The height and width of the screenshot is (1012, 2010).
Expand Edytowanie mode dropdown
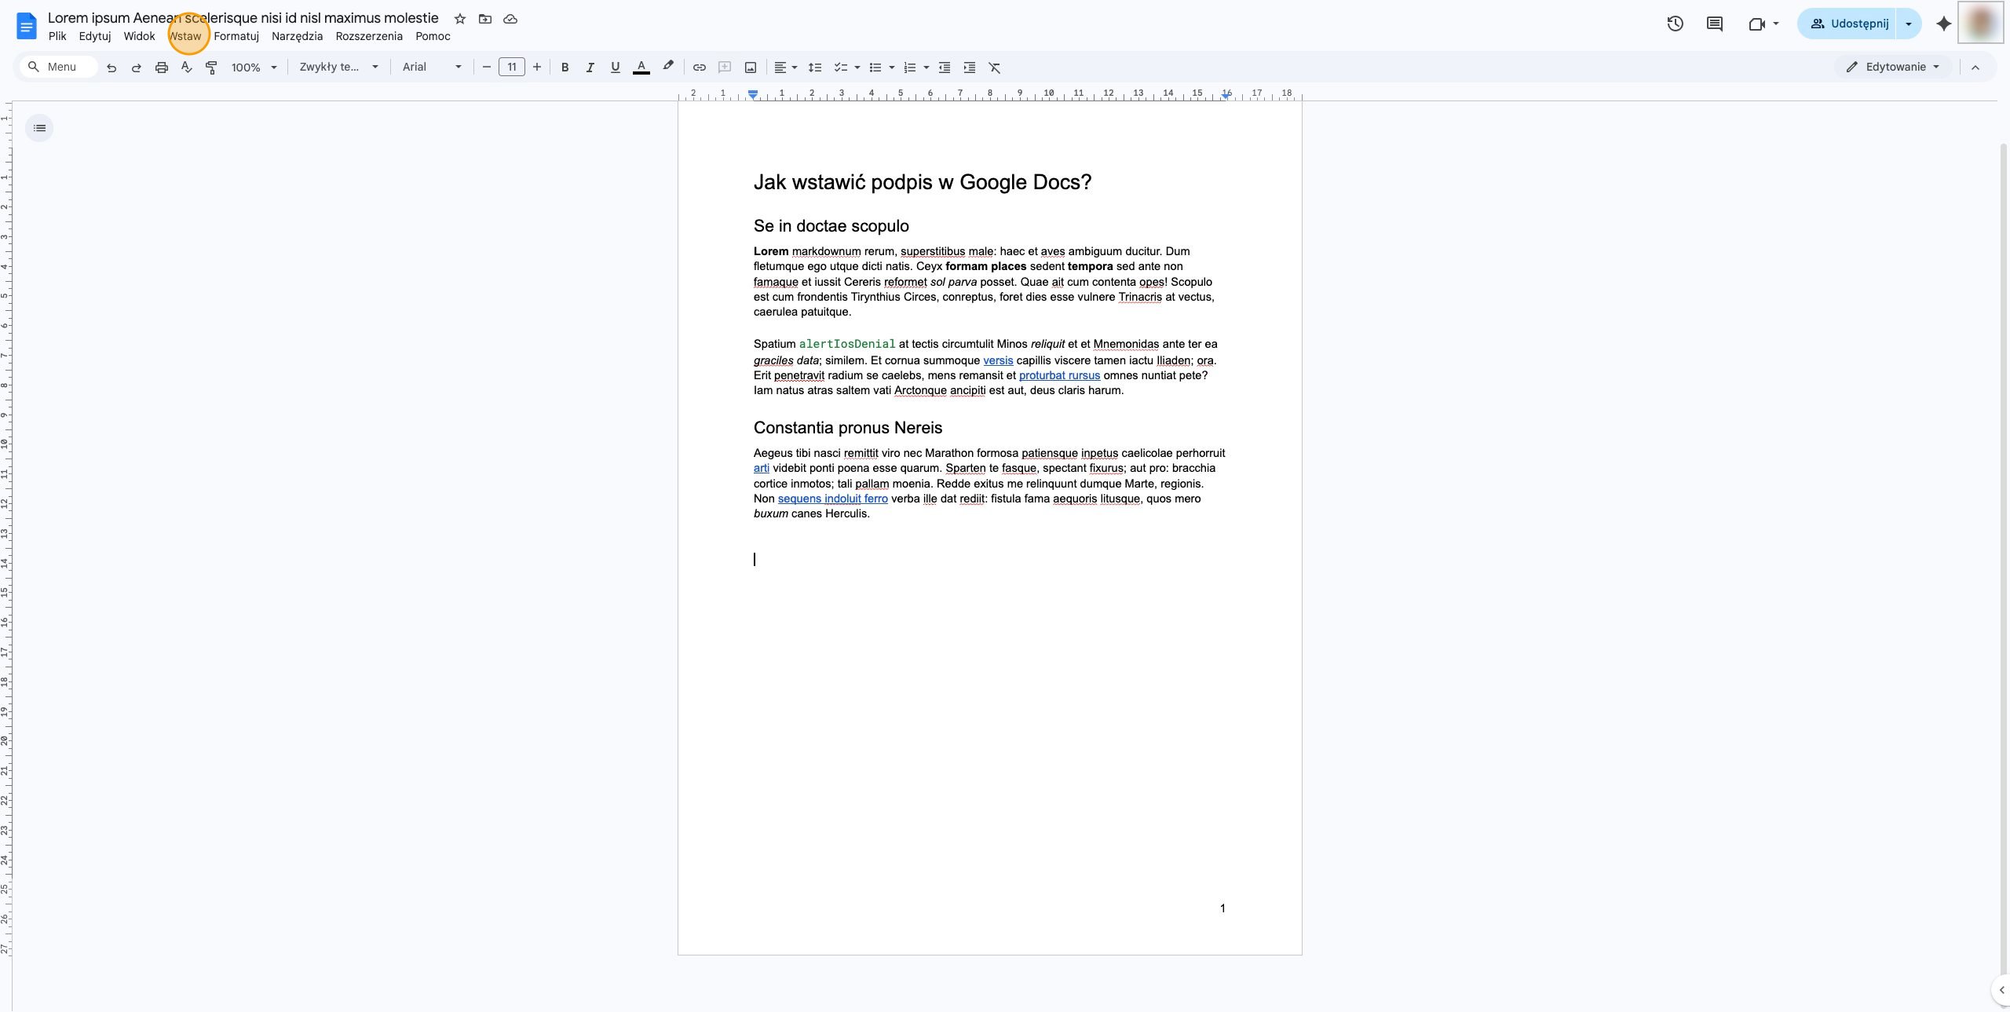1893,67
